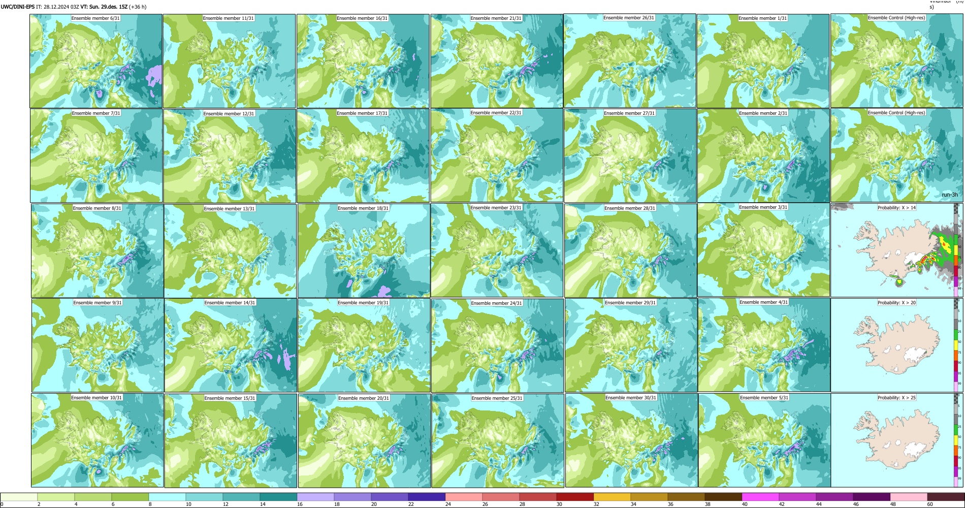
Task: Open the Ensemble member 6/31 map panel
Action: tap(96, 61)
